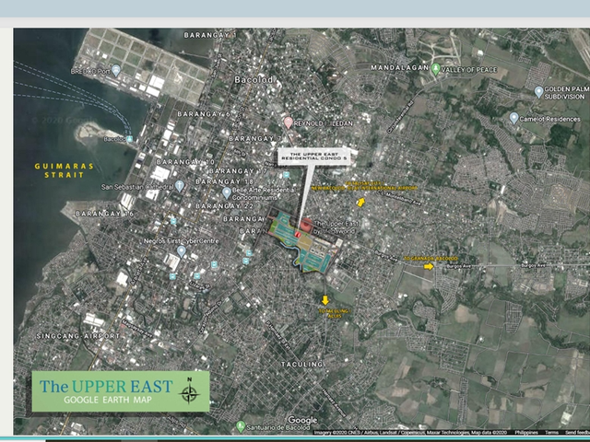Select the Negros First CyberCentre pin
The image size is (590, 442).
(x=182, y=251)
